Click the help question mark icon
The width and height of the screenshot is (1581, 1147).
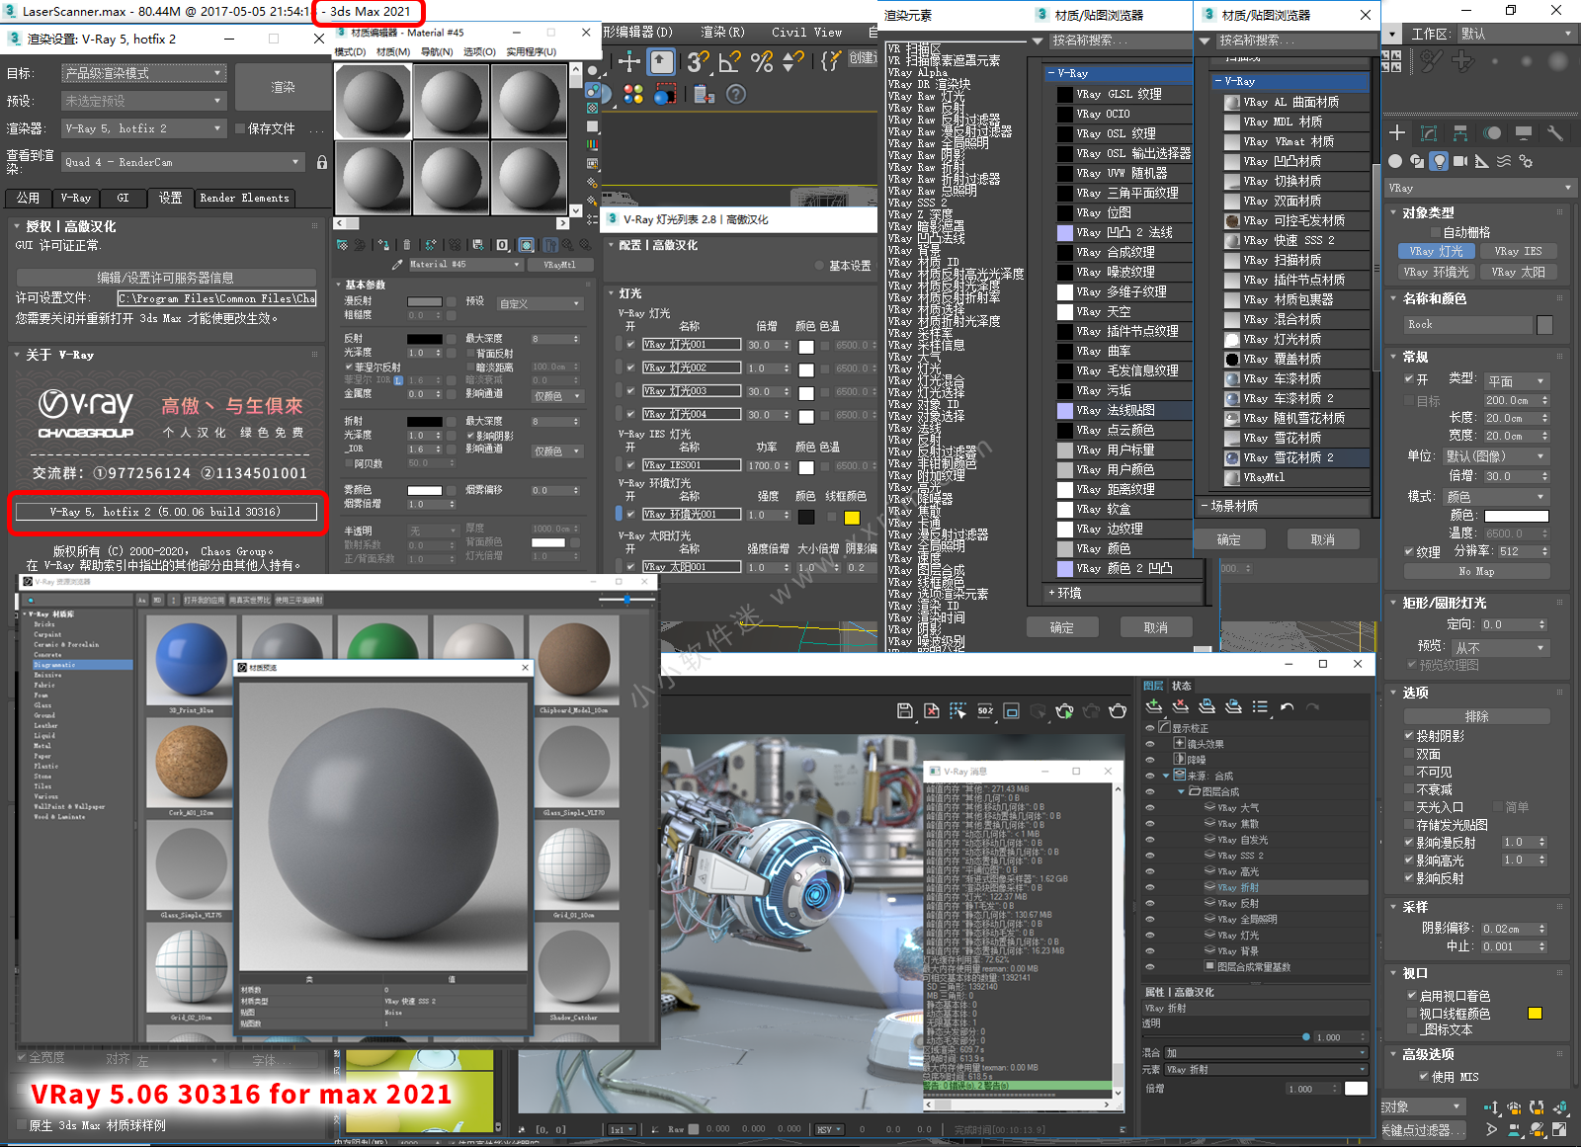click(736, 94)
